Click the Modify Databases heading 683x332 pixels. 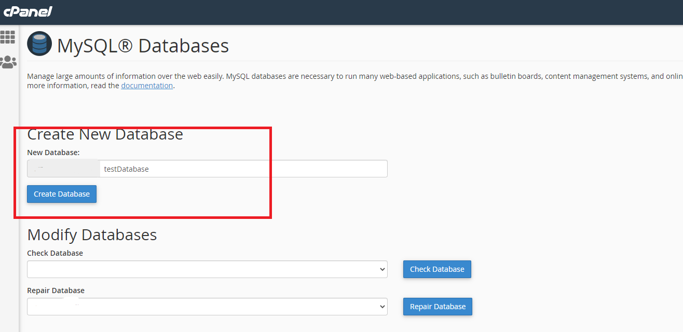[92, 235]
